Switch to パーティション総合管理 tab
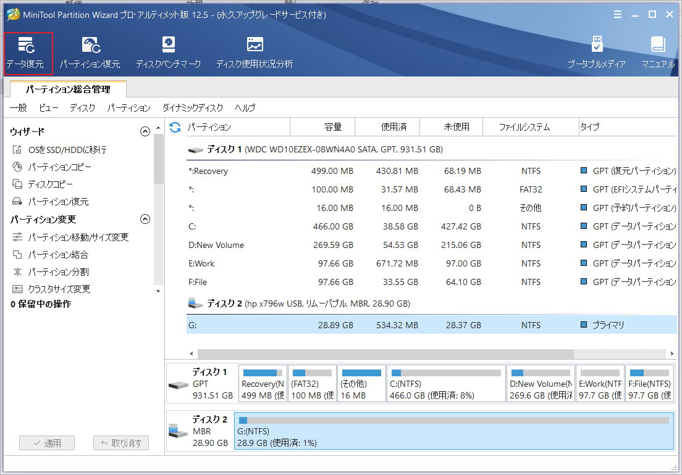This screenshot has height=475, width=682. (x=69, y=89)
